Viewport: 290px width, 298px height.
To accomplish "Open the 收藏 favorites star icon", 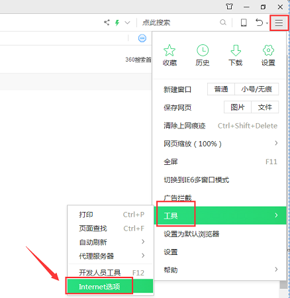I will (169, 50).
